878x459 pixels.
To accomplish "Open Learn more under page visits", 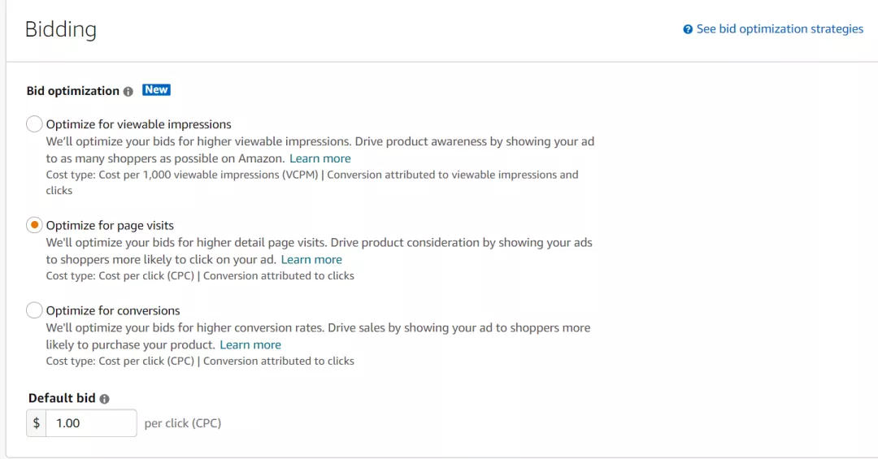I will 311,259.
